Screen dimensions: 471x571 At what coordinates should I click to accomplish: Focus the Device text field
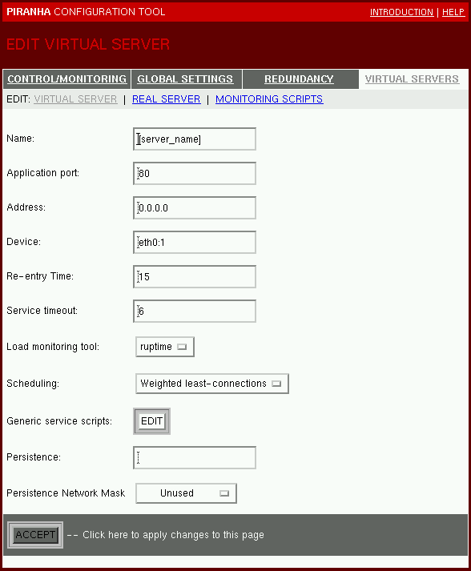pyautogui.click(x=195, y=242)
